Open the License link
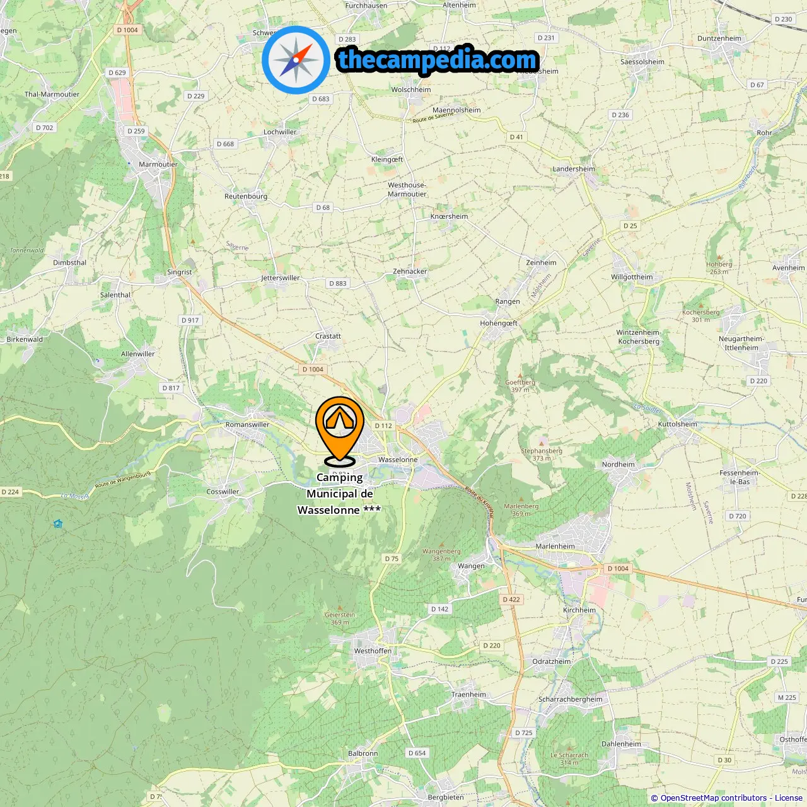This screenshot has width=807, height=807. click(x=788, y=798)
